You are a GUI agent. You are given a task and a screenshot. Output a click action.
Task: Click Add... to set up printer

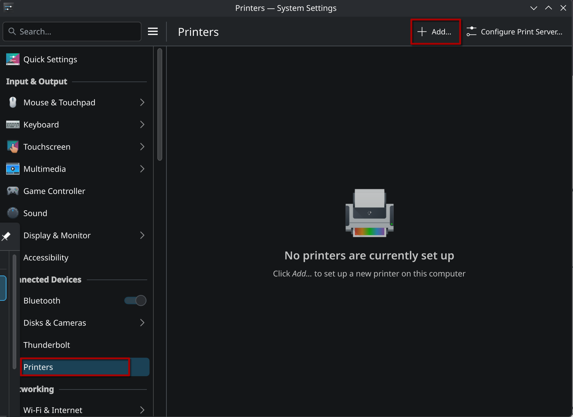[435, 32]
